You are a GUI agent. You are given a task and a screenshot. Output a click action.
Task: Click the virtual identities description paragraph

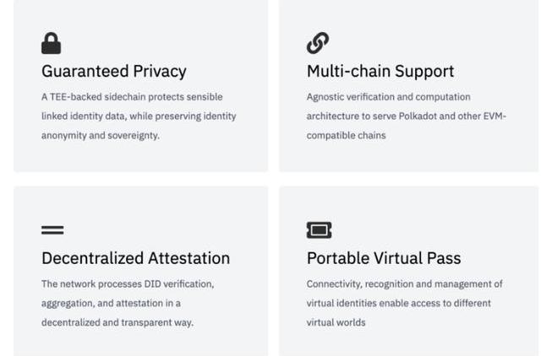[x=404, y=303]
